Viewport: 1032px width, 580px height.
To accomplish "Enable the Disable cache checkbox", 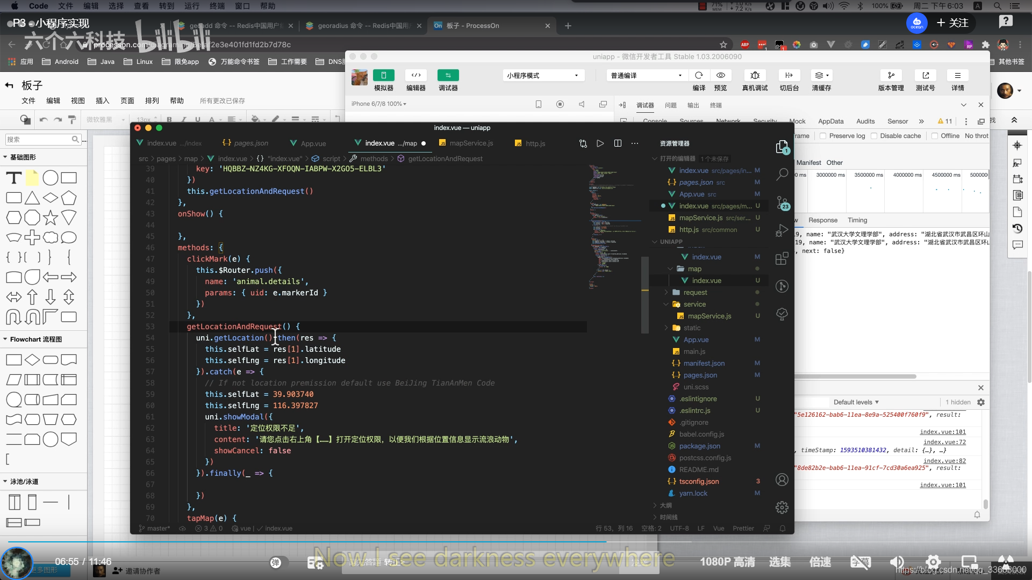I will (874, 136).
